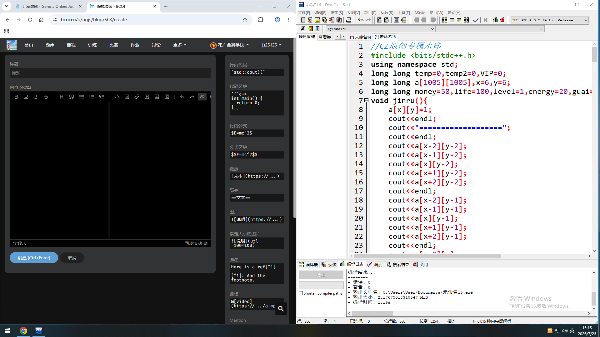
Task: Open the 文件[F] menu in Dev-C++
Action: click(x=304, y=13)
